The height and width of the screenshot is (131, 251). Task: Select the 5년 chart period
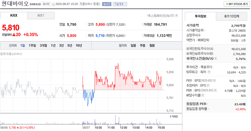point(70,45)
